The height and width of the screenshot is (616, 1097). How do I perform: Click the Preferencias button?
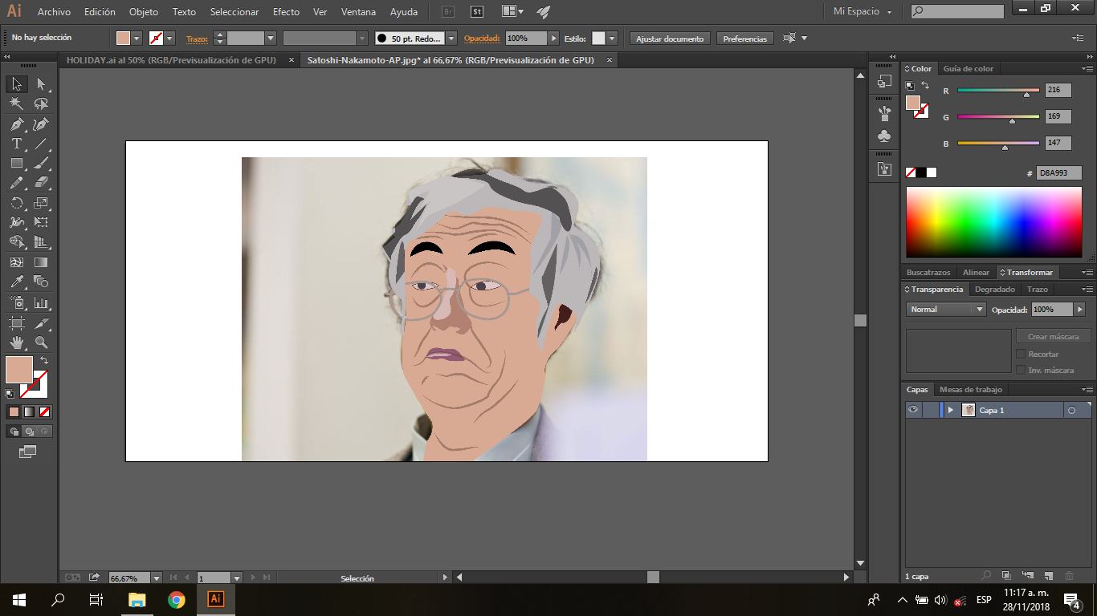click(x=744, y=38)
